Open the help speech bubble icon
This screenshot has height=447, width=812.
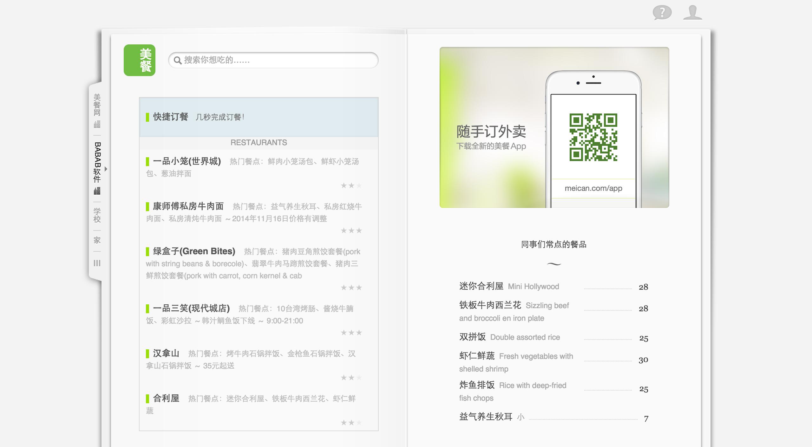(x=662, y=13)
